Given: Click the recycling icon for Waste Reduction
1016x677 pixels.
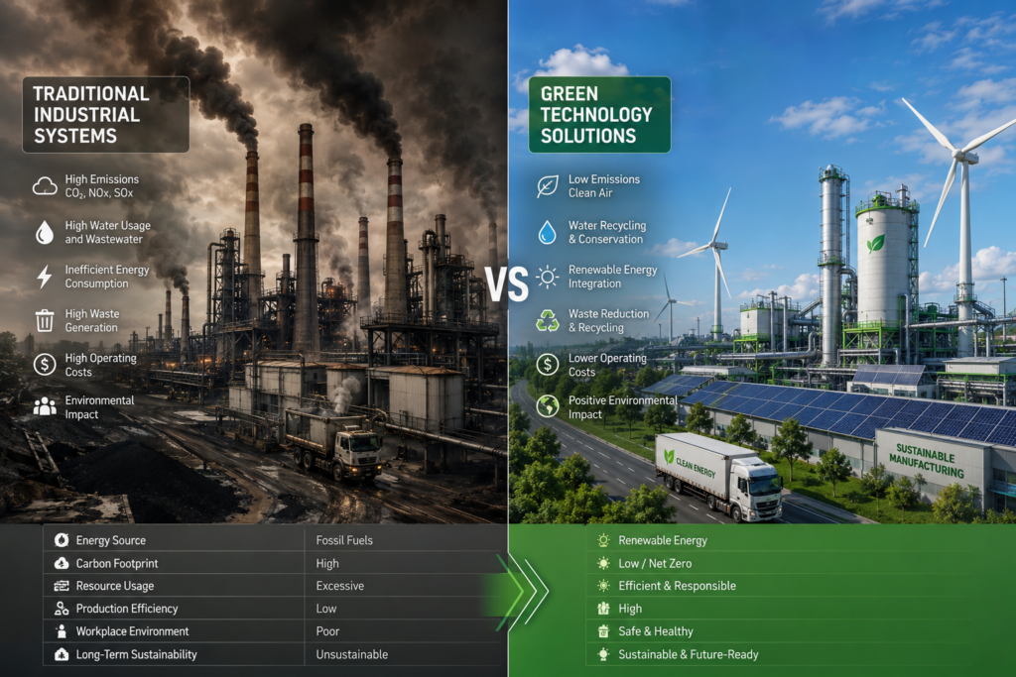Looking at the screenshot, I should point(548,320).
